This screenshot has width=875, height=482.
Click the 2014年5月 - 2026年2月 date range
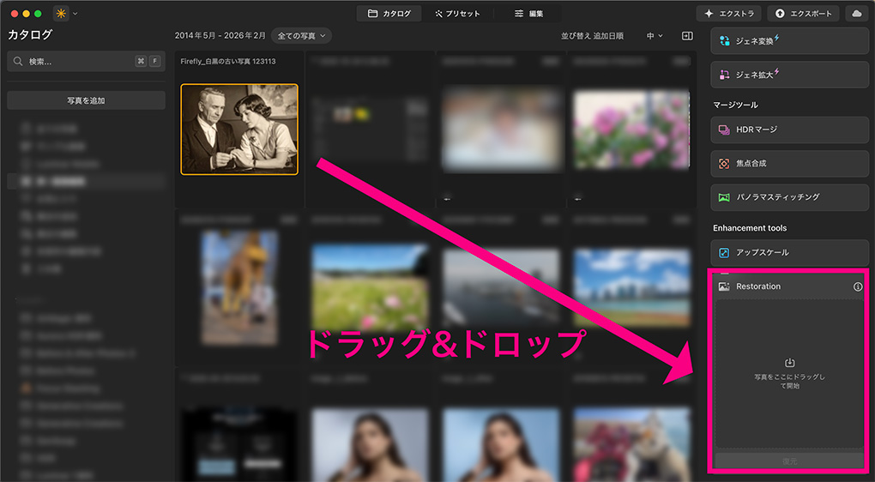pos(220,36)
